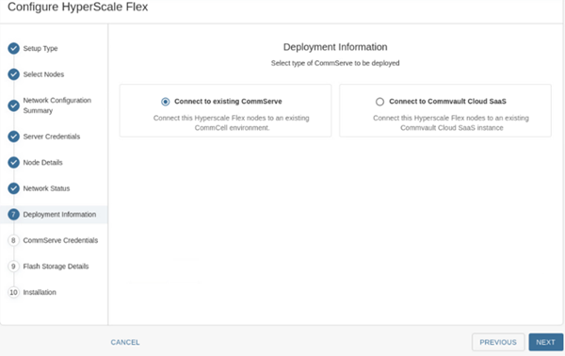The width and height of the screenshot is (565, 356).
Task: Click the step 10 number circle
Action: (13, 292)
